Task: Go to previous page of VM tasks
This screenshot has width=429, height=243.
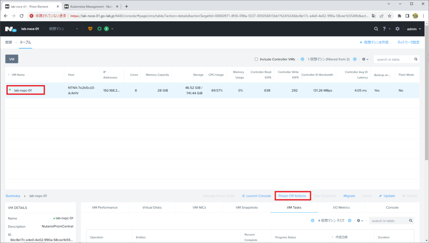Action: tap(313, 221)
